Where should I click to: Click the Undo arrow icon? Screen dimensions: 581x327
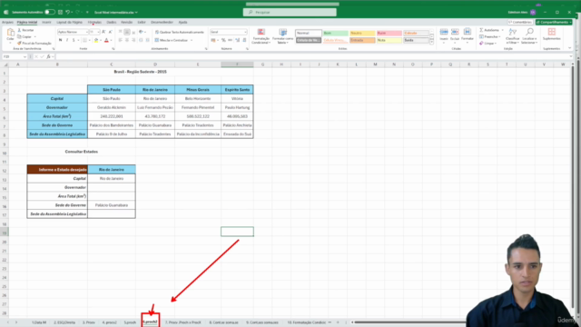(x=68, y=12)
